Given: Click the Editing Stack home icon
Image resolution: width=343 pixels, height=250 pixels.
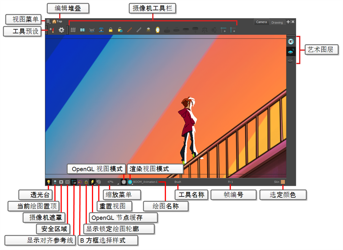Looking at the screenshot, I should [x=54, y=21].
